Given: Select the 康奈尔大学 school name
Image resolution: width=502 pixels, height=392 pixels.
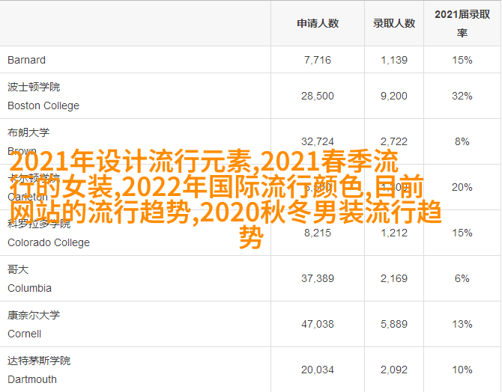Looking at the screenshot, I should click(x=34, y=315).
